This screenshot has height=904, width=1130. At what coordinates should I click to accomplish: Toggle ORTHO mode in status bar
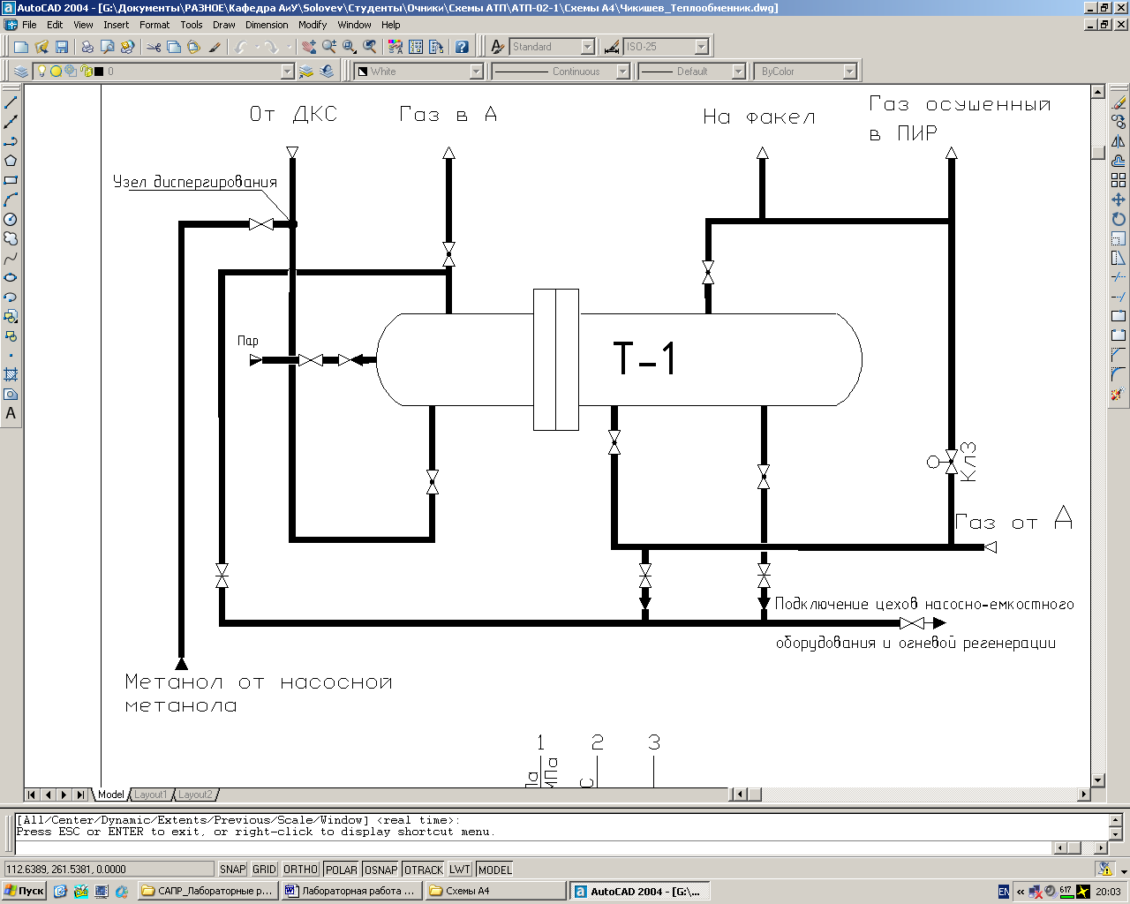(300, 870)
